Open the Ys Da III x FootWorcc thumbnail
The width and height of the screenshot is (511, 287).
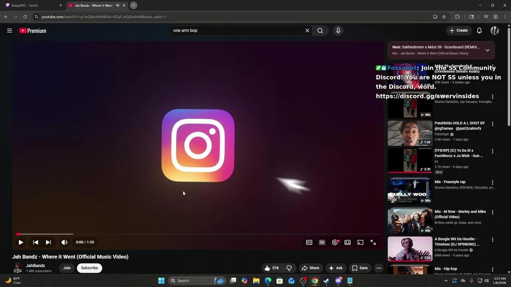[x=410, y=161]
